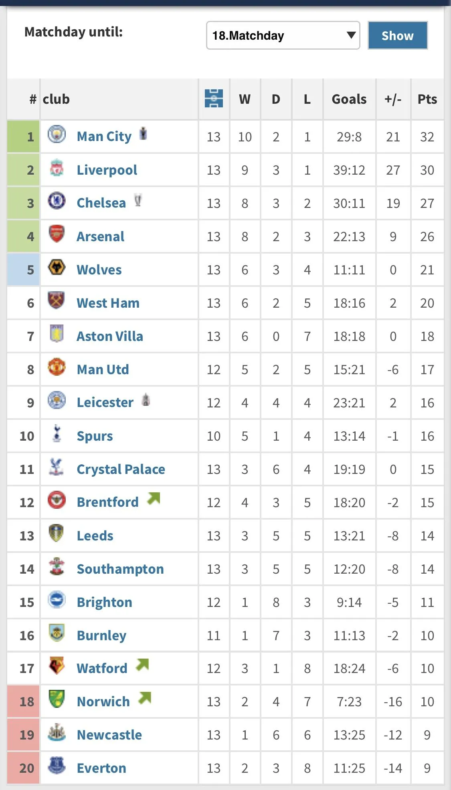451x790 pixels.
Task: Open the 18.Matchday dropdown
Action: point(283,36)
